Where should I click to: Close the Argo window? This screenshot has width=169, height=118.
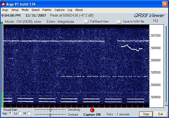tap(165, 4)
